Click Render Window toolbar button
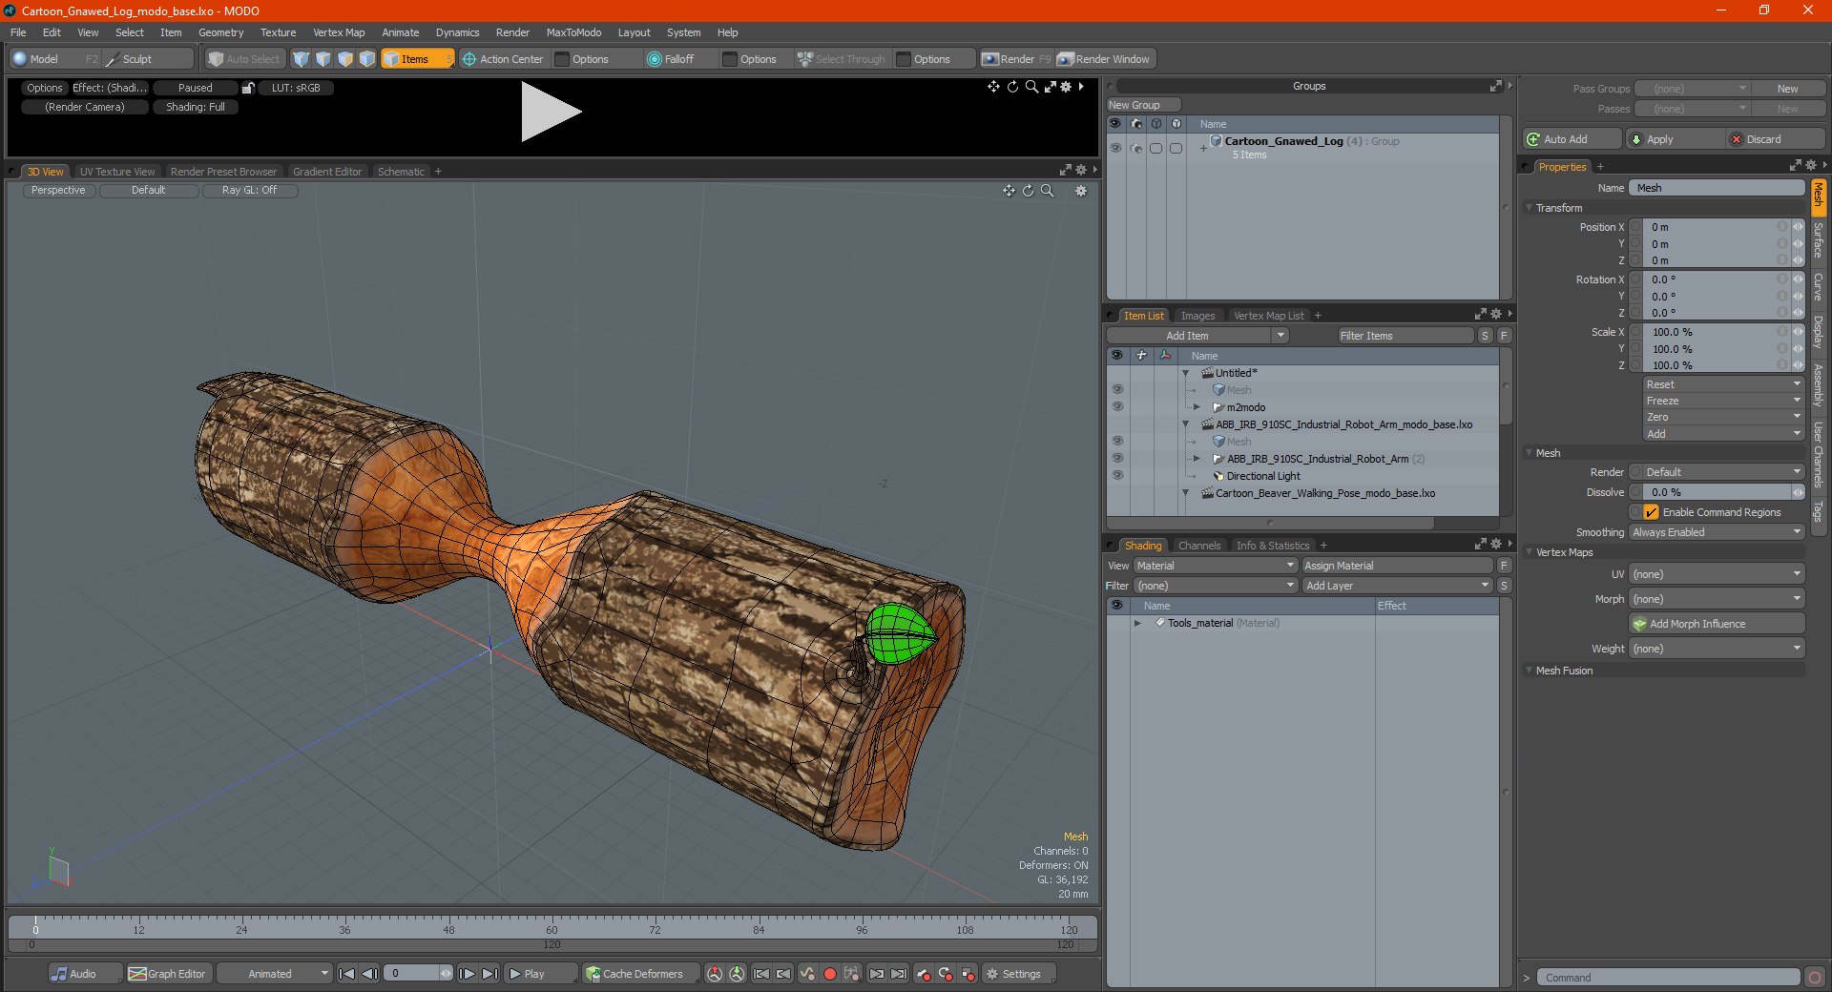Screen dimensions: 1832x992 point(1104,59)
